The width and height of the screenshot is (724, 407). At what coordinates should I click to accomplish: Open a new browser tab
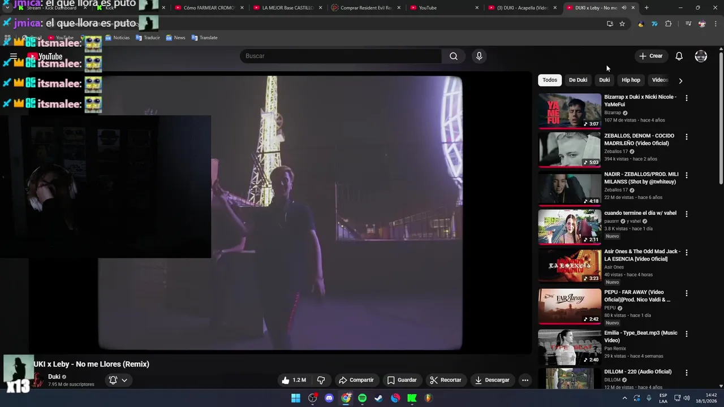647,8
